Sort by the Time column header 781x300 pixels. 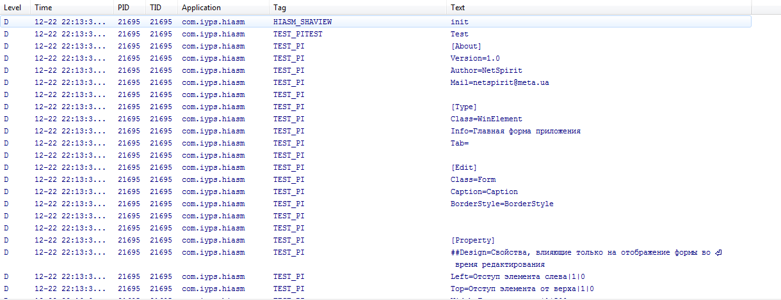point(44,8)
